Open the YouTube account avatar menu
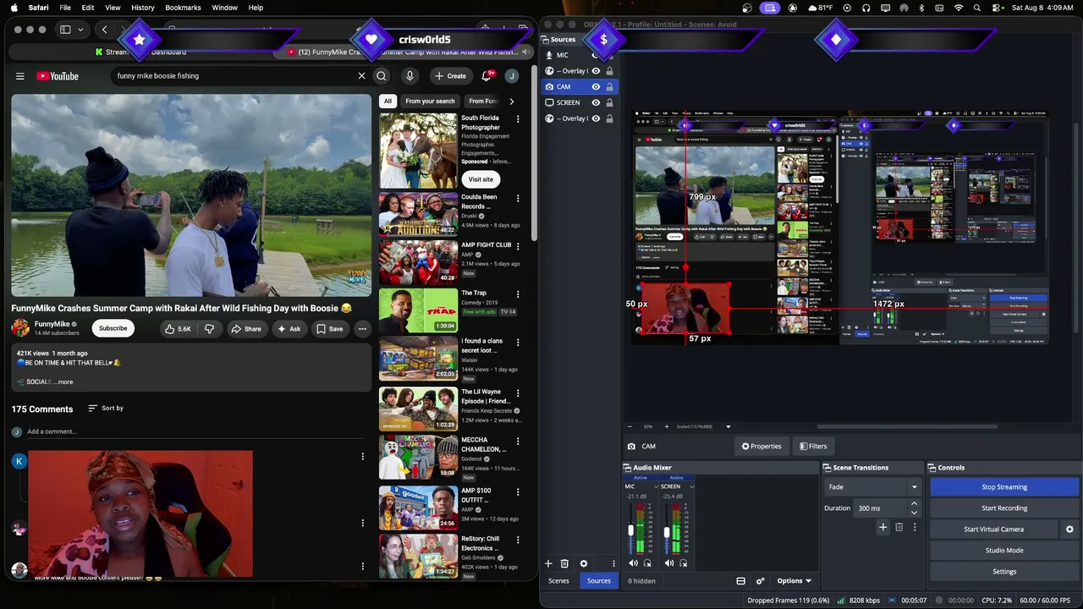The image size is (1083, 609). (512, 76)
